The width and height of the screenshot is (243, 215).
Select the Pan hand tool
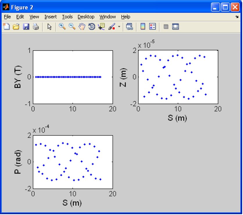click(x=82, y=27)
